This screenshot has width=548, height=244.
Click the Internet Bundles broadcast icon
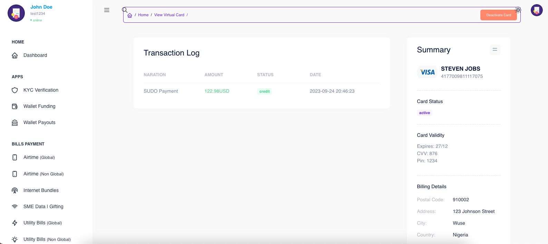click(14, 190)
